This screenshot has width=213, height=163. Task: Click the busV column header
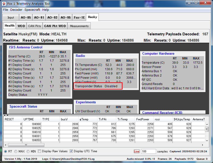(x=69, y=119)
